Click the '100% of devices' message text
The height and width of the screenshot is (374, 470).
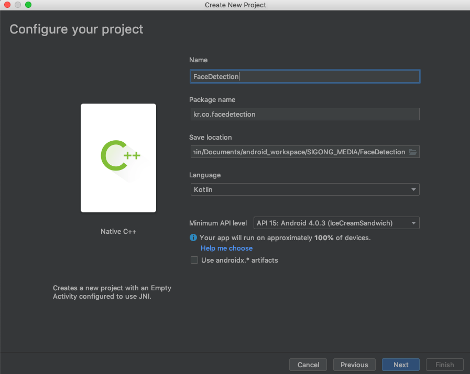point(285,238)
